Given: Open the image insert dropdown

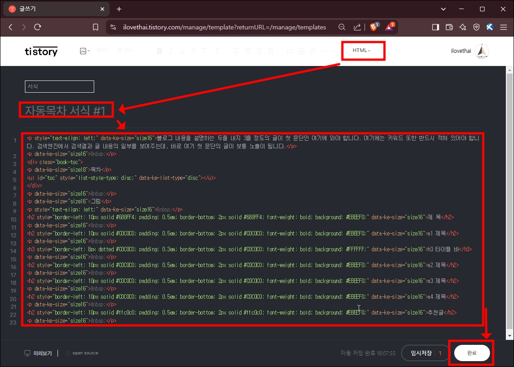Looking at the screenshot, I should pyautogui.click(x=85, y=51).
